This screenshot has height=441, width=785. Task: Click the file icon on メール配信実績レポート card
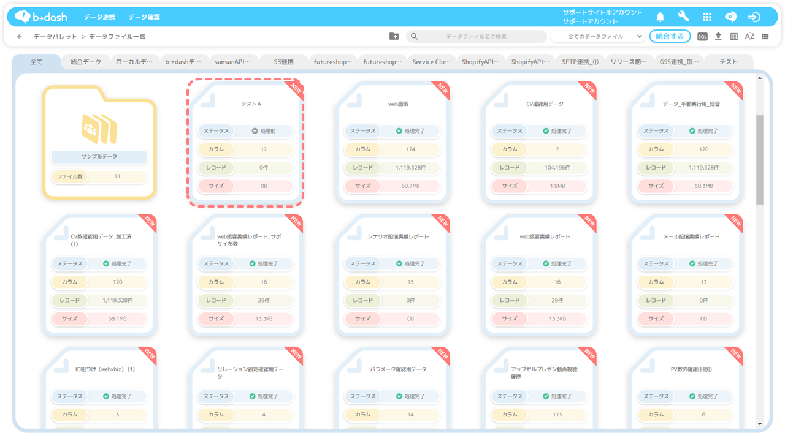[648, 233]
